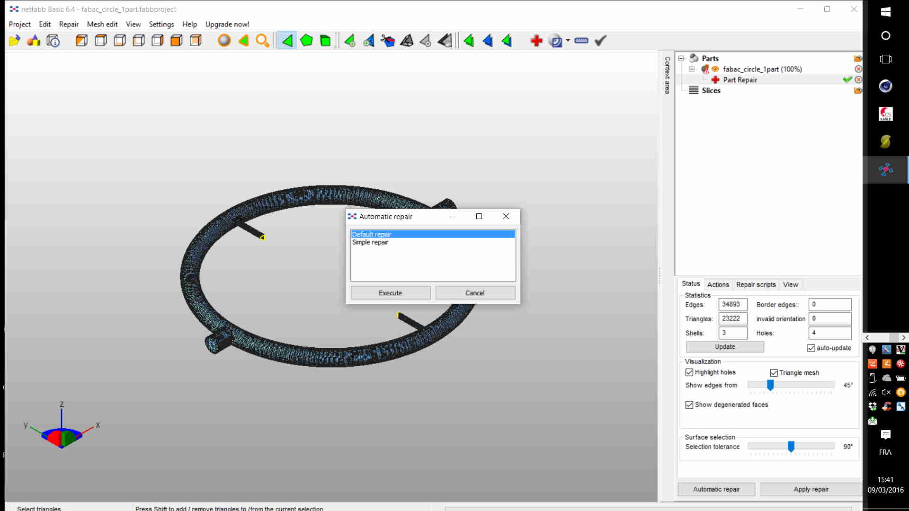Screen dimensions: 909x511
Task: Click the blue ruler measure tool icon
Action: coord(581,41)
